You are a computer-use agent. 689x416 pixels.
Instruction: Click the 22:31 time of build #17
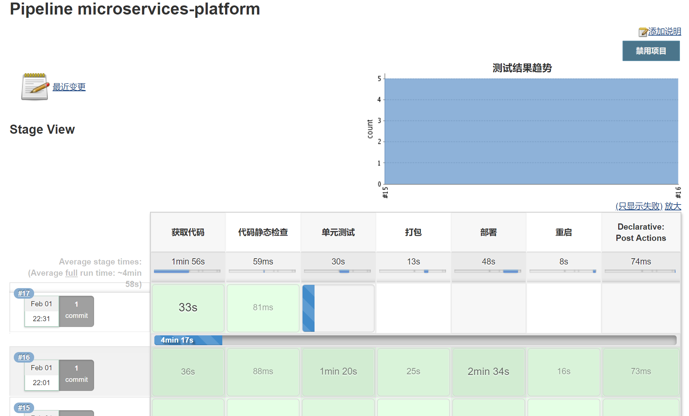[41, 319]
